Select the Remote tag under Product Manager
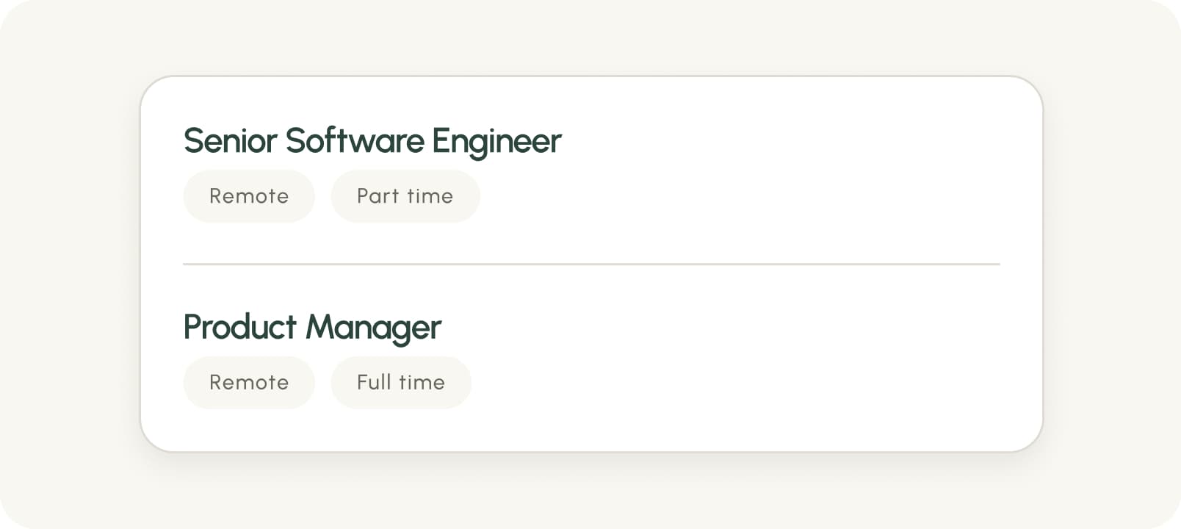Screen dimensions: 1181x529 tap(249, 383)
